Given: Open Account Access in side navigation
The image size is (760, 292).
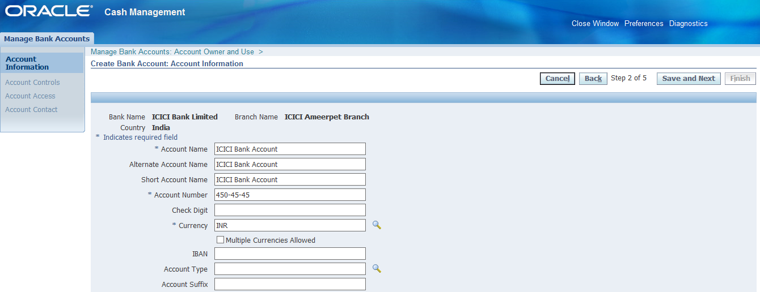Looking at the screenshot, I should pos(30,96).
